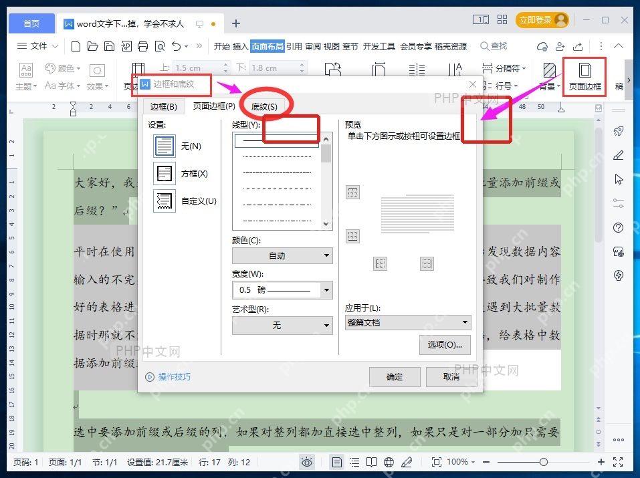Switch to 边框(B) tab in dialog

click(163, 107)
